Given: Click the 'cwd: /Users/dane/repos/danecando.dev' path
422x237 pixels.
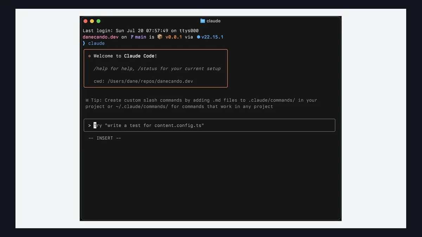Looking at the screenshot, I should point(143,81).
